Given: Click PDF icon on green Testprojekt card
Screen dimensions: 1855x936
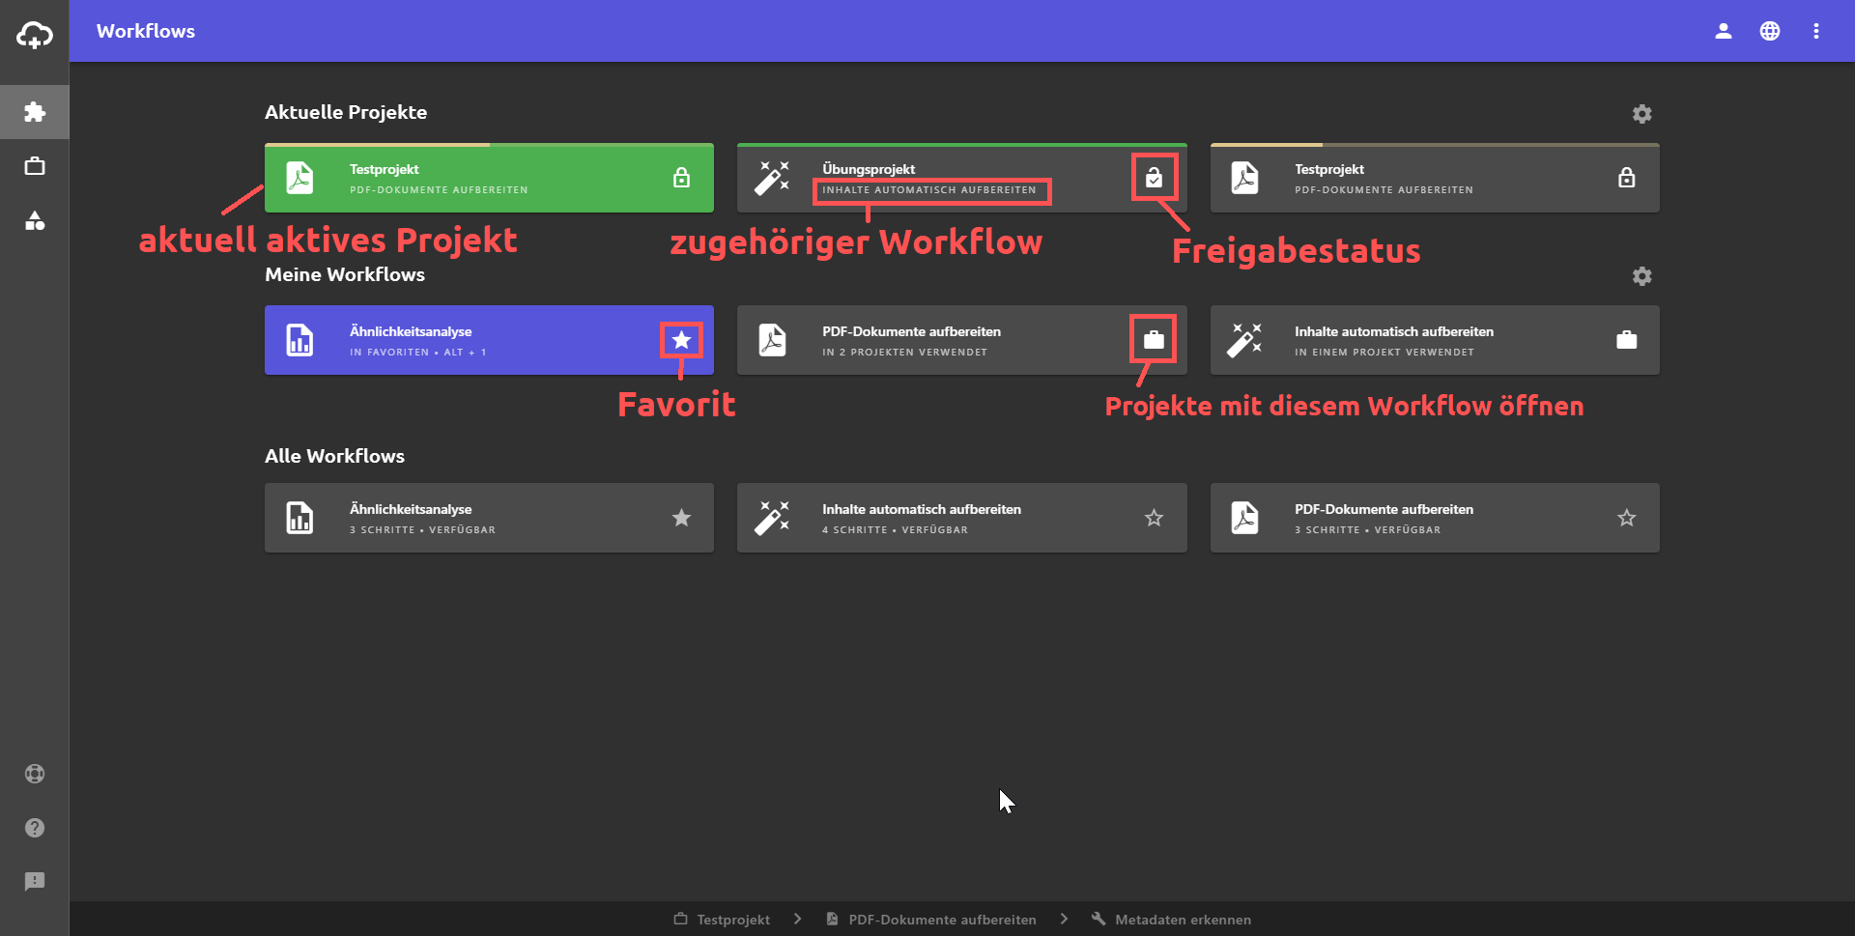Looking at the screenshot, I should 300,178.
